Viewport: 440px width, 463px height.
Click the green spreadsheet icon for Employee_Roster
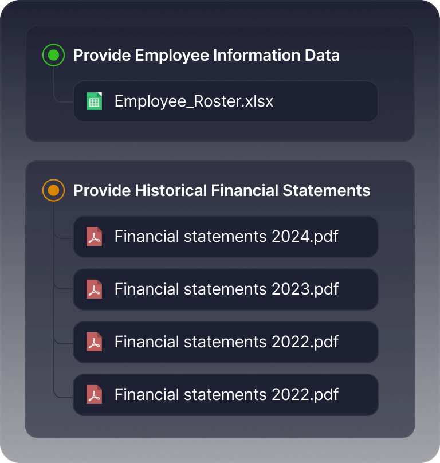(x=94, y=101)
